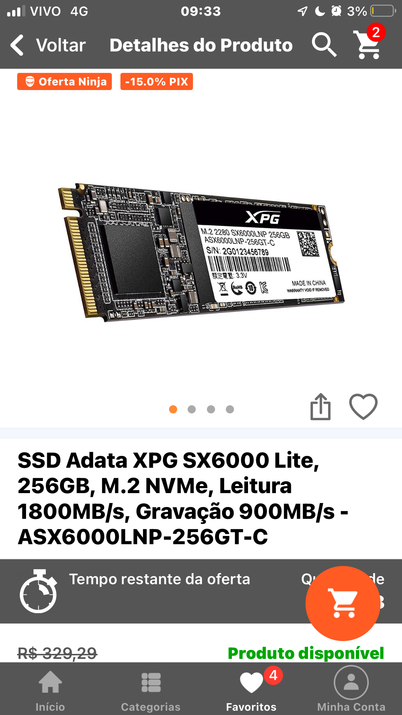The image size is (402, 715).
Task: Tap the -15.0% PIX discount tag
Action: pos(157,81)
